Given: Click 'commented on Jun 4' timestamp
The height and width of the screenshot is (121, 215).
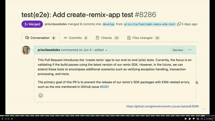Looking at the screenshot, I should [76, 50].
